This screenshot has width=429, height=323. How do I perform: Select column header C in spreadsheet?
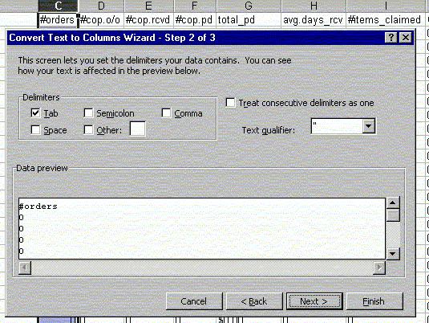(x=59, y=6)
